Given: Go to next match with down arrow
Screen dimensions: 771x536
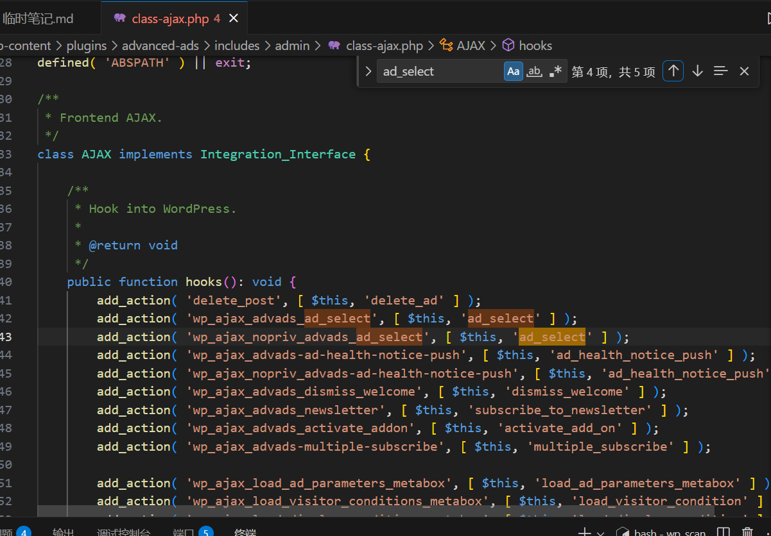Looking at the screenshot, I should (x=697, y=71).
